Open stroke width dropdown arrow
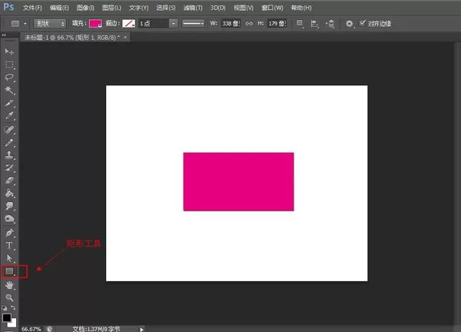The image size is (461, 332). pos(174,24)
